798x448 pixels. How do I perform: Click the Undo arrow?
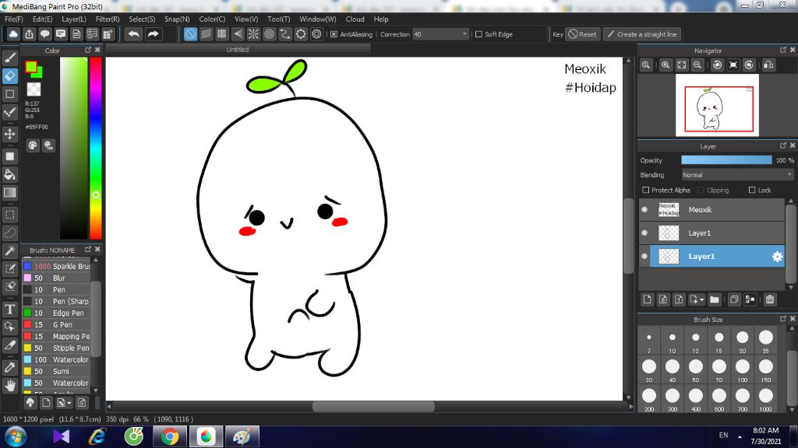(x=134, y=34)
